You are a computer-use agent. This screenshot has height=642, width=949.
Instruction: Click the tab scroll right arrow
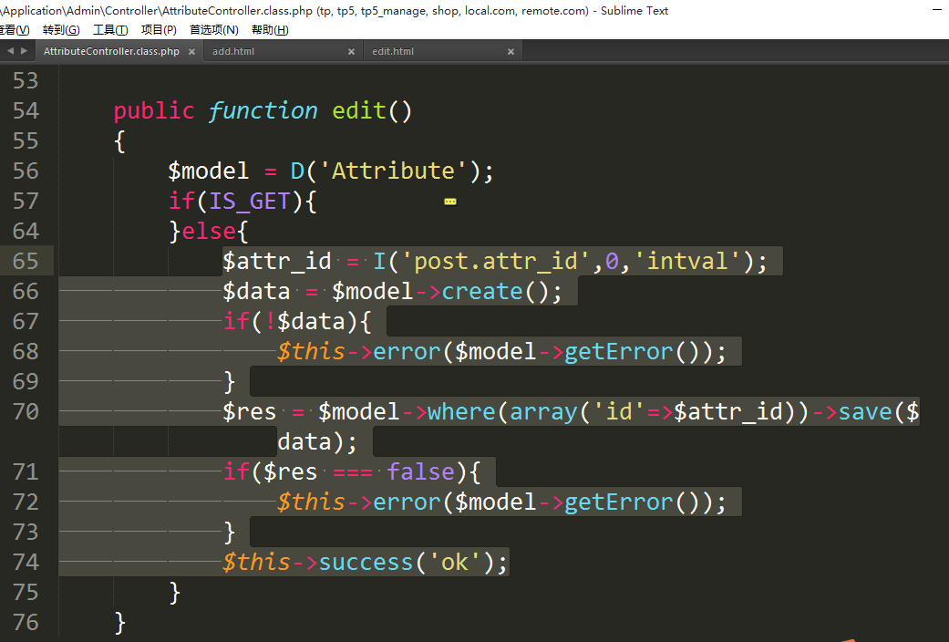[23, 51]
